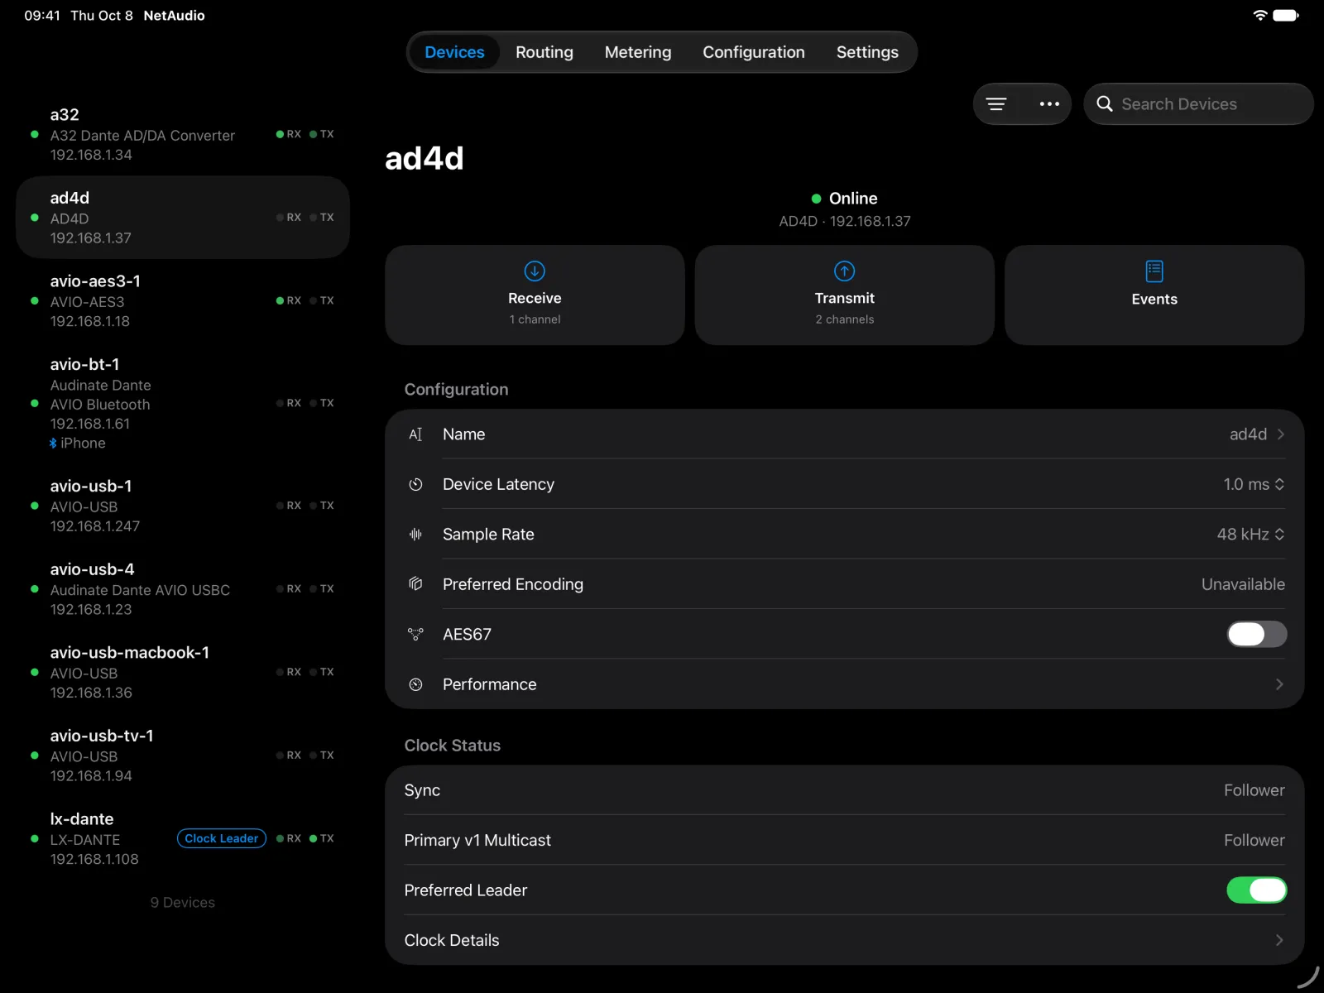Image resolution: width=1324 pixels, height=993 pixels.
Task: Open the more options ellipsis icon
Action: click(1049, 103)
